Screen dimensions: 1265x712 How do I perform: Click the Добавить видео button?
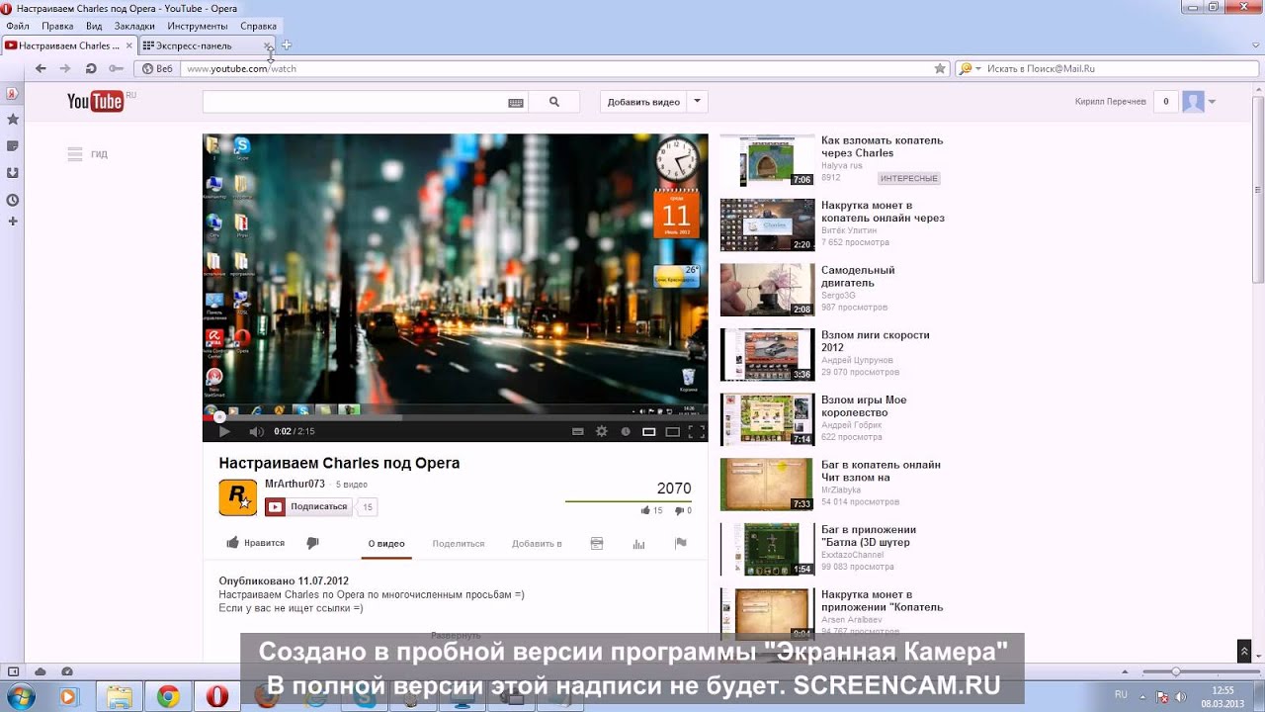pyautogui.click(x=643, y=101)
